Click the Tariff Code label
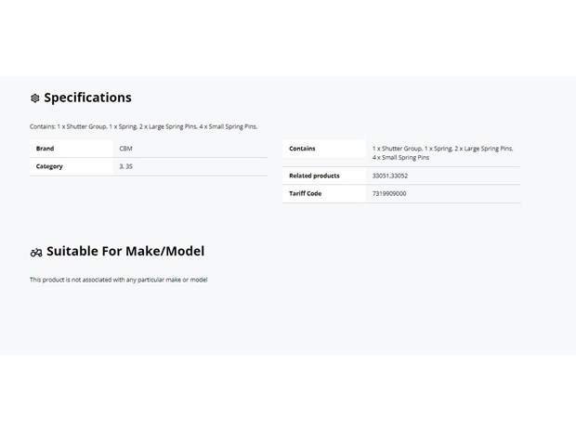576x432 pixels. tap(305, 193)
